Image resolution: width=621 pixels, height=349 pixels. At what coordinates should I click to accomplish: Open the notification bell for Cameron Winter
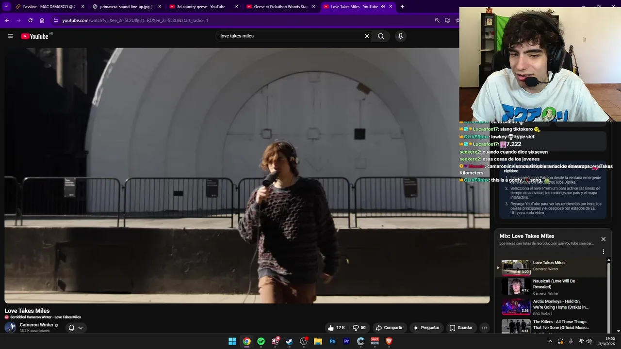71,328
